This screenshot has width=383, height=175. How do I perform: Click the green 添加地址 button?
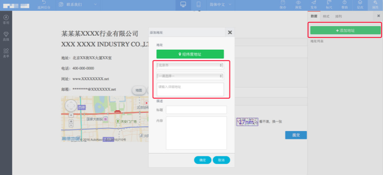pos(345,31)
